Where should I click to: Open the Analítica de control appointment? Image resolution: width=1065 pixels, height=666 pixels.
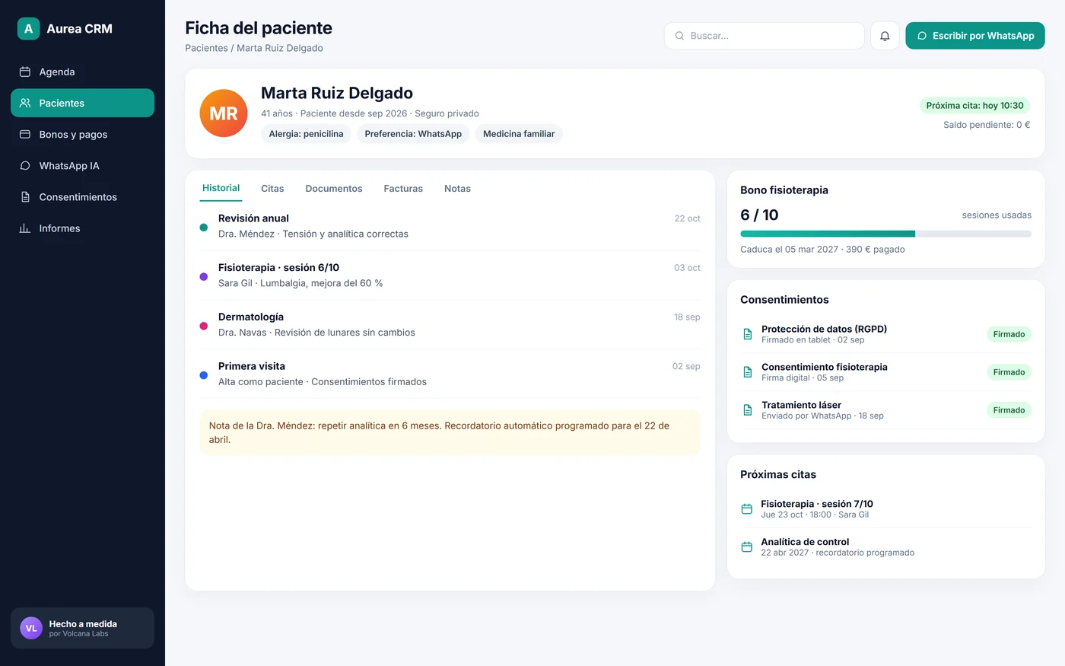click(x=885, y=547)
